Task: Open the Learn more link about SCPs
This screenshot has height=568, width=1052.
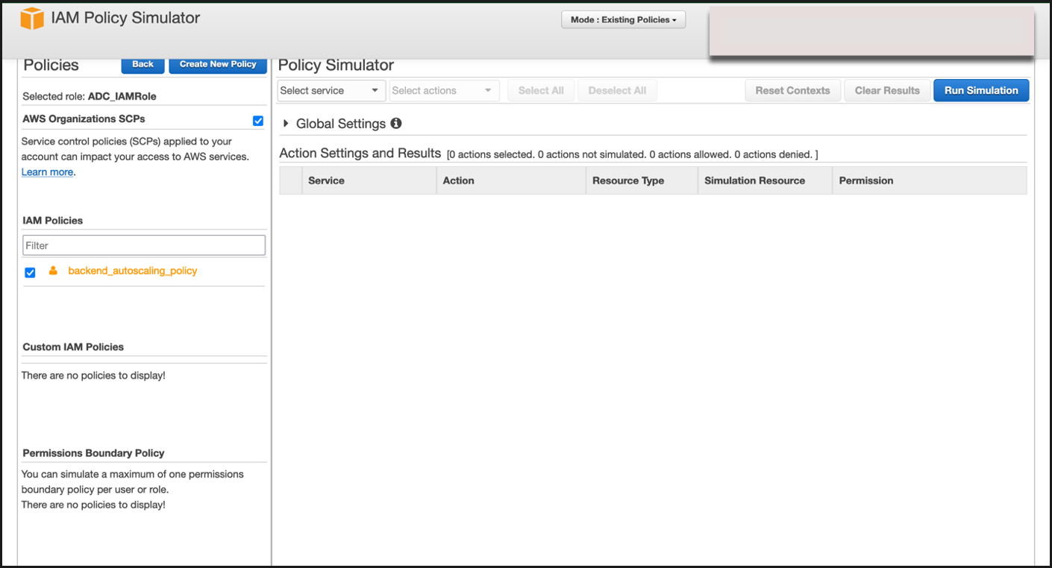Action: pos(47,172)
